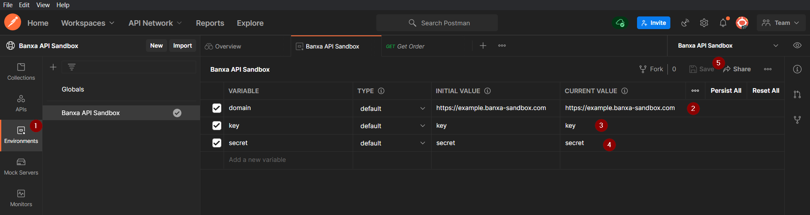Screen dimensions: 810x215
Task: Uncheck the key variable checkbox
Action: pyautogui.click(x=217, y=126)
